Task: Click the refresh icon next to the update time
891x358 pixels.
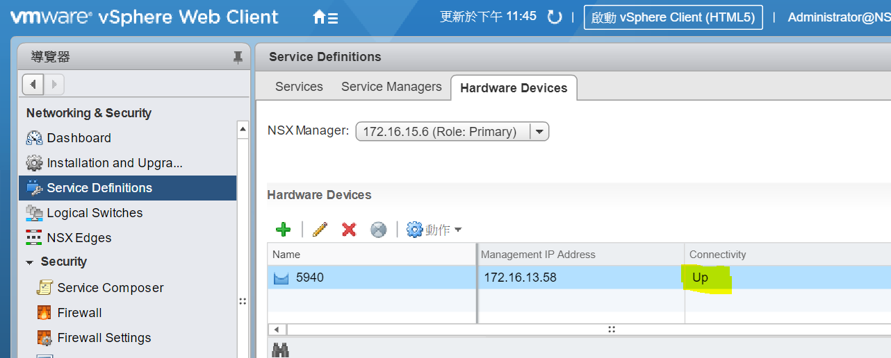Action: (555, 17)
